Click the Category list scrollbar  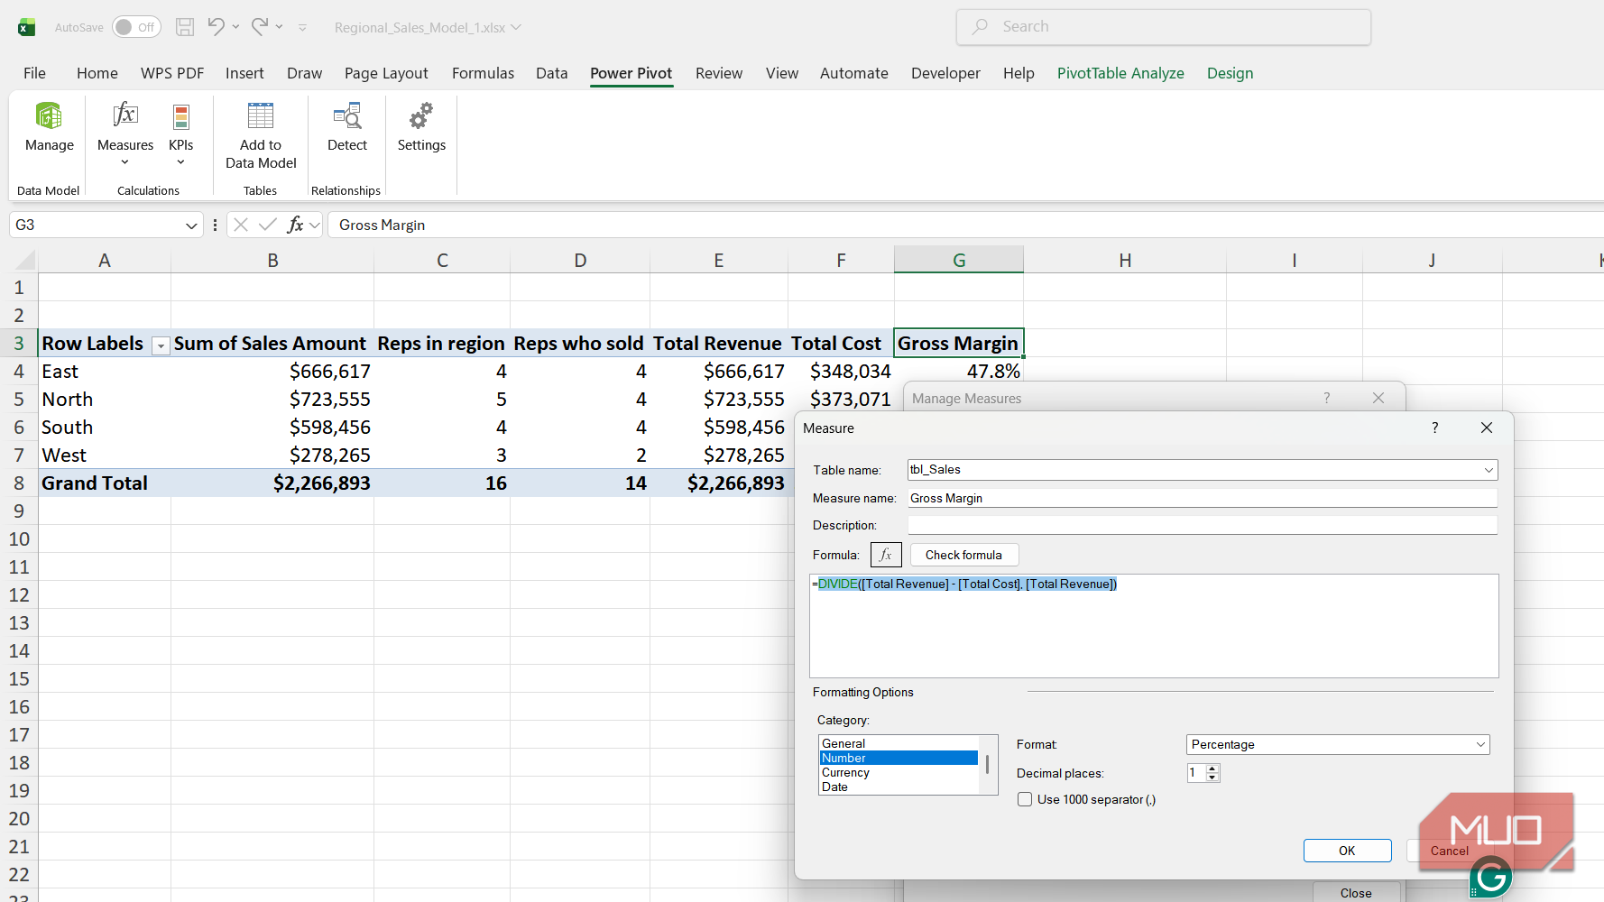[988, 765]
